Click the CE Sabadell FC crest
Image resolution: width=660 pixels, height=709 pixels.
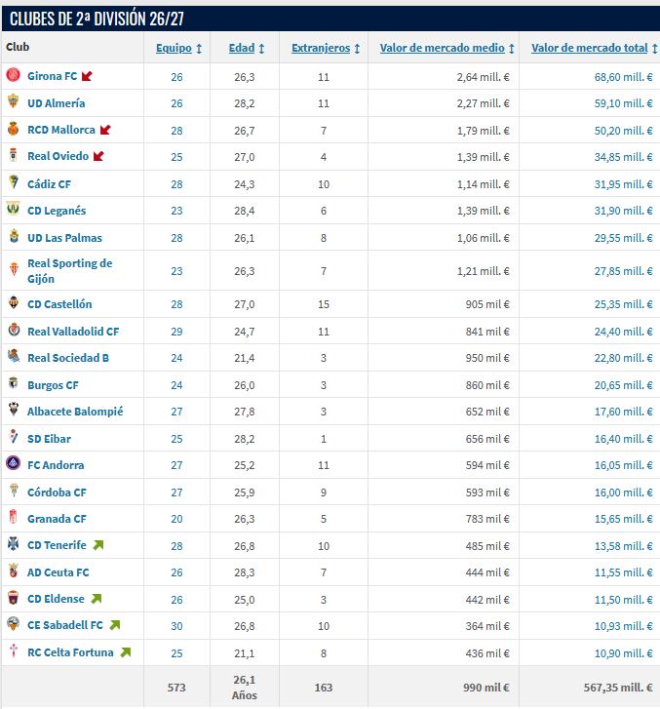14,623
